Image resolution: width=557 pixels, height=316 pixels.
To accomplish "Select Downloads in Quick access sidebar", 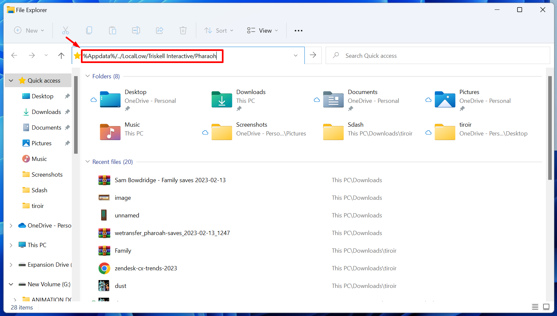I will point(46,112).
